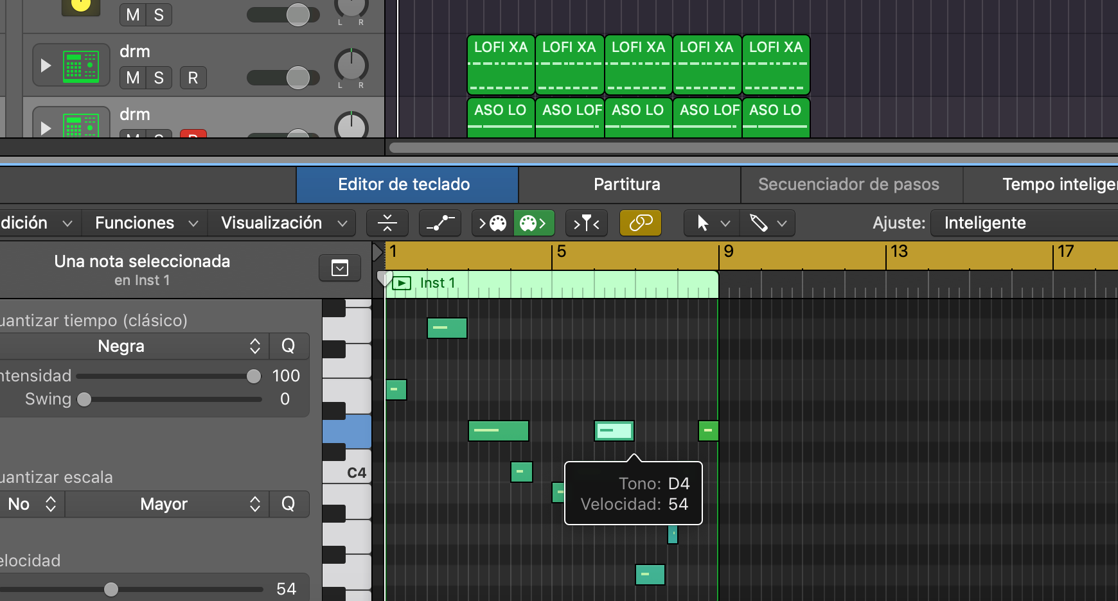Select the pointer tool icon
1118x601 pixels.
click(x=703, y=223)
